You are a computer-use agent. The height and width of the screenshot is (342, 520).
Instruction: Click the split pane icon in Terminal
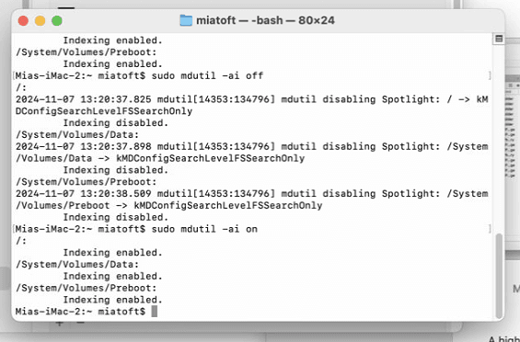(x=499, y=39)
